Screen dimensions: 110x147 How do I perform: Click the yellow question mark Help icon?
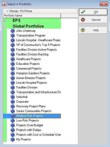click(83, 30)
